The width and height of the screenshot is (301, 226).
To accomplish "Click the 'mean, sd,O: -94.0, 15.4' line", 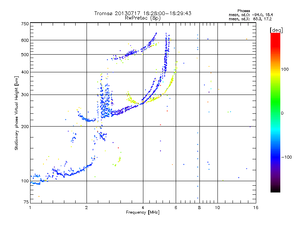I will point(251,15).
